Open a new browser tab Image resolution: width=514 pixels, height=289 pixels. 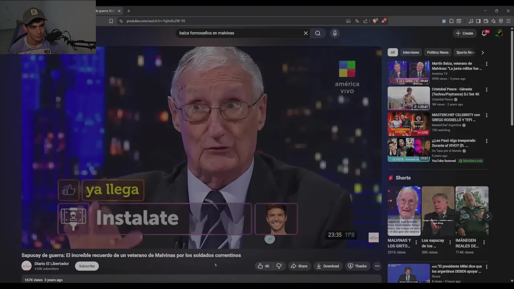point(128,11)
